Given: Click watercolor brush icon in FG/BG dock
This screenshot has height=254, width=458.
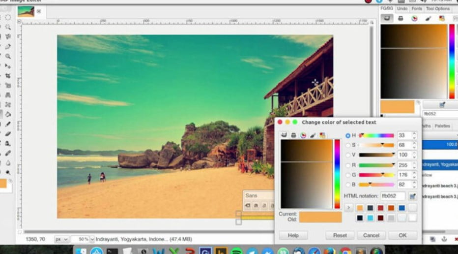Looking at the screenshot, I should click(428, 18).
